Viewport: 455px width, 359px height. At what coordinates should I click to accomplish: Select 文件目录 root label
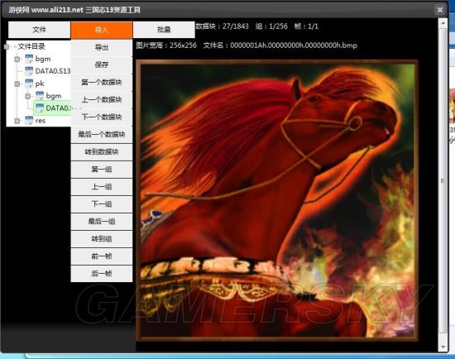click(x=31, y=46)
